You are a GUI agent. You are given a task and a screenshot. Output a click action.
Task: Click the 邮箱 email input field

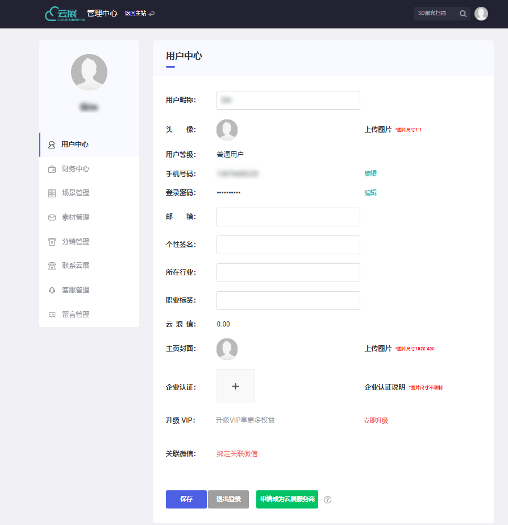(x=288, y=217)
